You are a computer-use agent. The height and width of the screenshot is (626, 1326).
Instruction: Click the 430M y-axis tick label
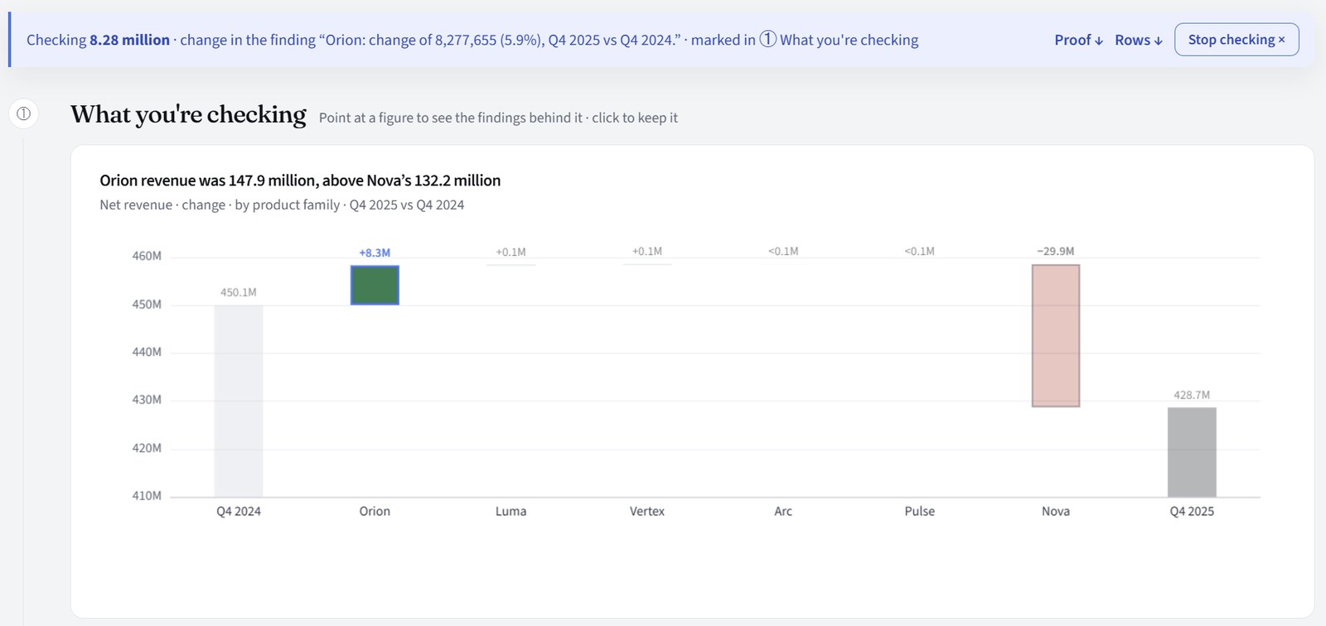point(147,399)
